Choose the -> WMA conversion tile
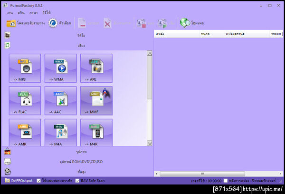The height and width of the screenshot is (194, 285). (60, 68)
